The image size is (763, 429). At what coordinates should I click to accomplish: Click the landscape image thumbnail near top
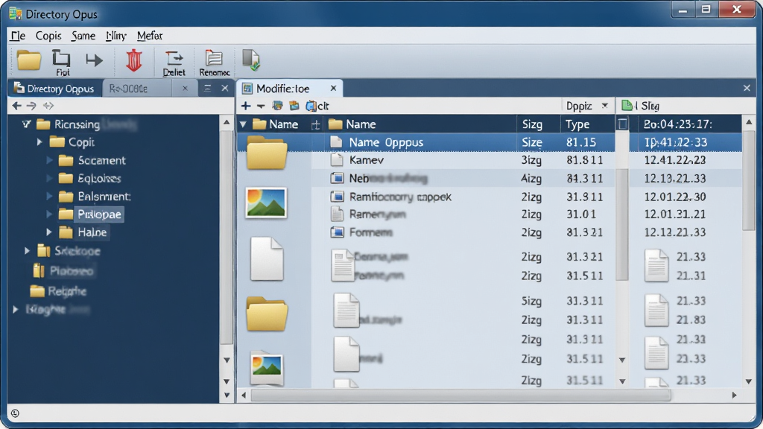266,203
